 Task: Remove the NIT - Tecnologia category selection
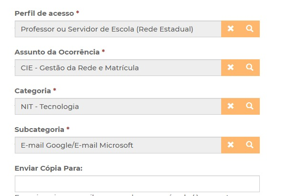pos(231,106)
